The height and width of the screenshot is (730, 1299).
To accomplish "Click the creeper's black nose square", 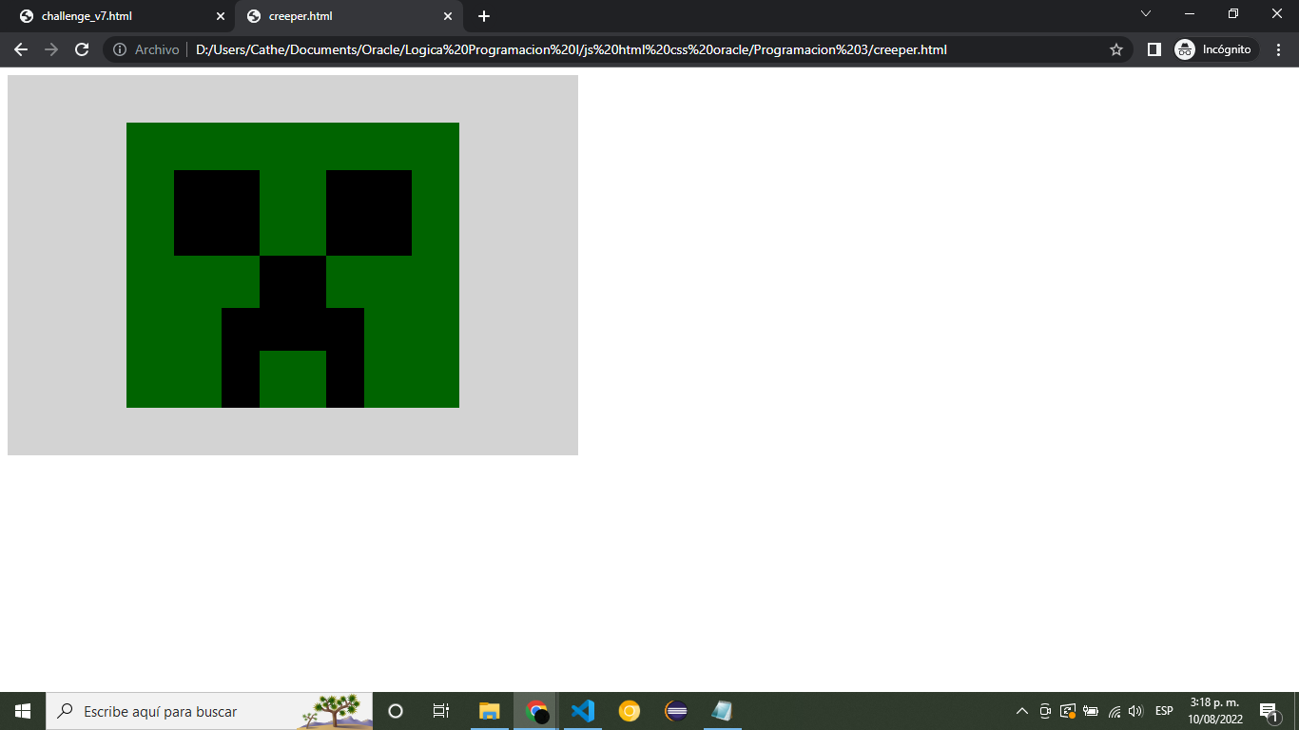I will tap(293, 281).
